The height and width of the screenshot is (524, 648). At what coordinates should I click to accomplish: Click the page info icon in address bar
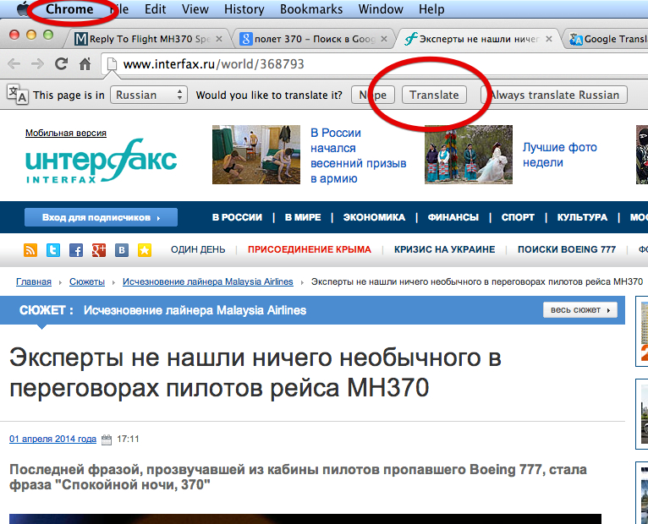coord(111,64)
